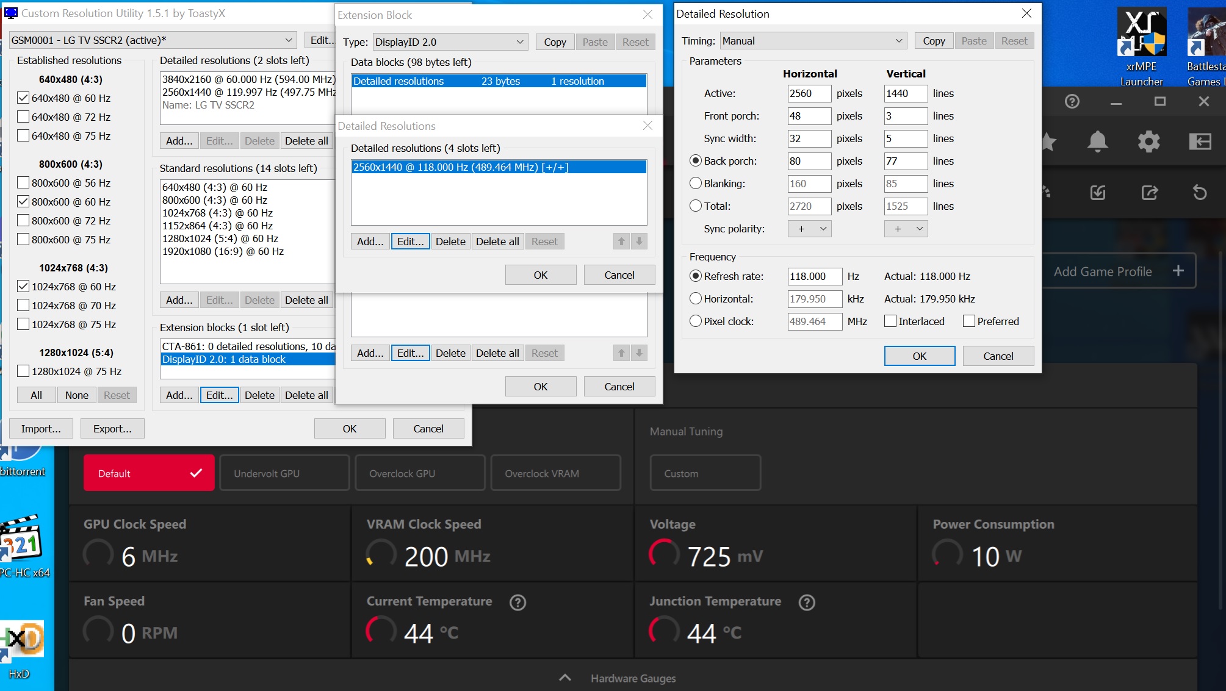Click Current Temperature help question mark
The width and height of the screenshot is (1226, 691).
(517, 603)
